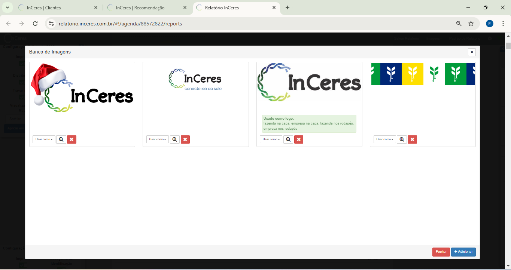
Task: Select the Santa hat InCeres logo thumbnail
Action: 82,88
